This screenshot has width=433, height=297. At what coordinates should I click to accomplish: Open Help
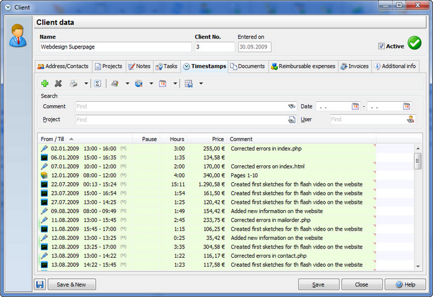point(405,285)
